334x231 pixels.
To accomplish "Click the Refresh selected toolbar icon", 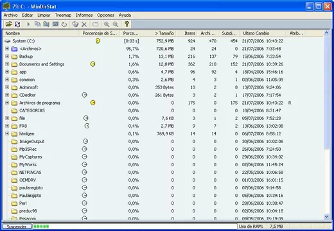I will point(64,24).
